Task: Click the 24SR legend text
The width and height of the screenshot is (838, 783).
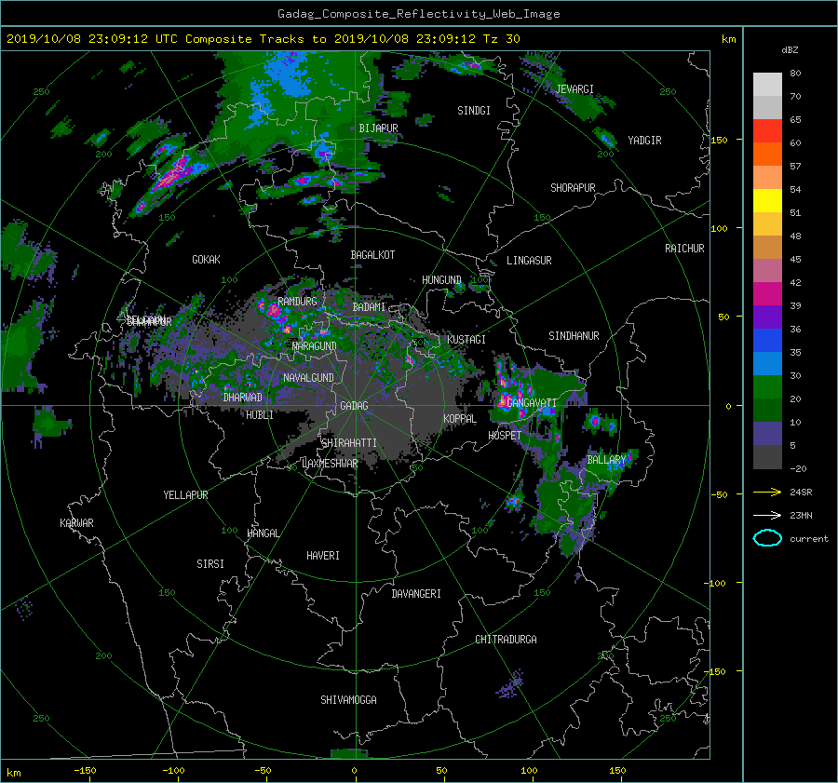Action: point(801,492)
